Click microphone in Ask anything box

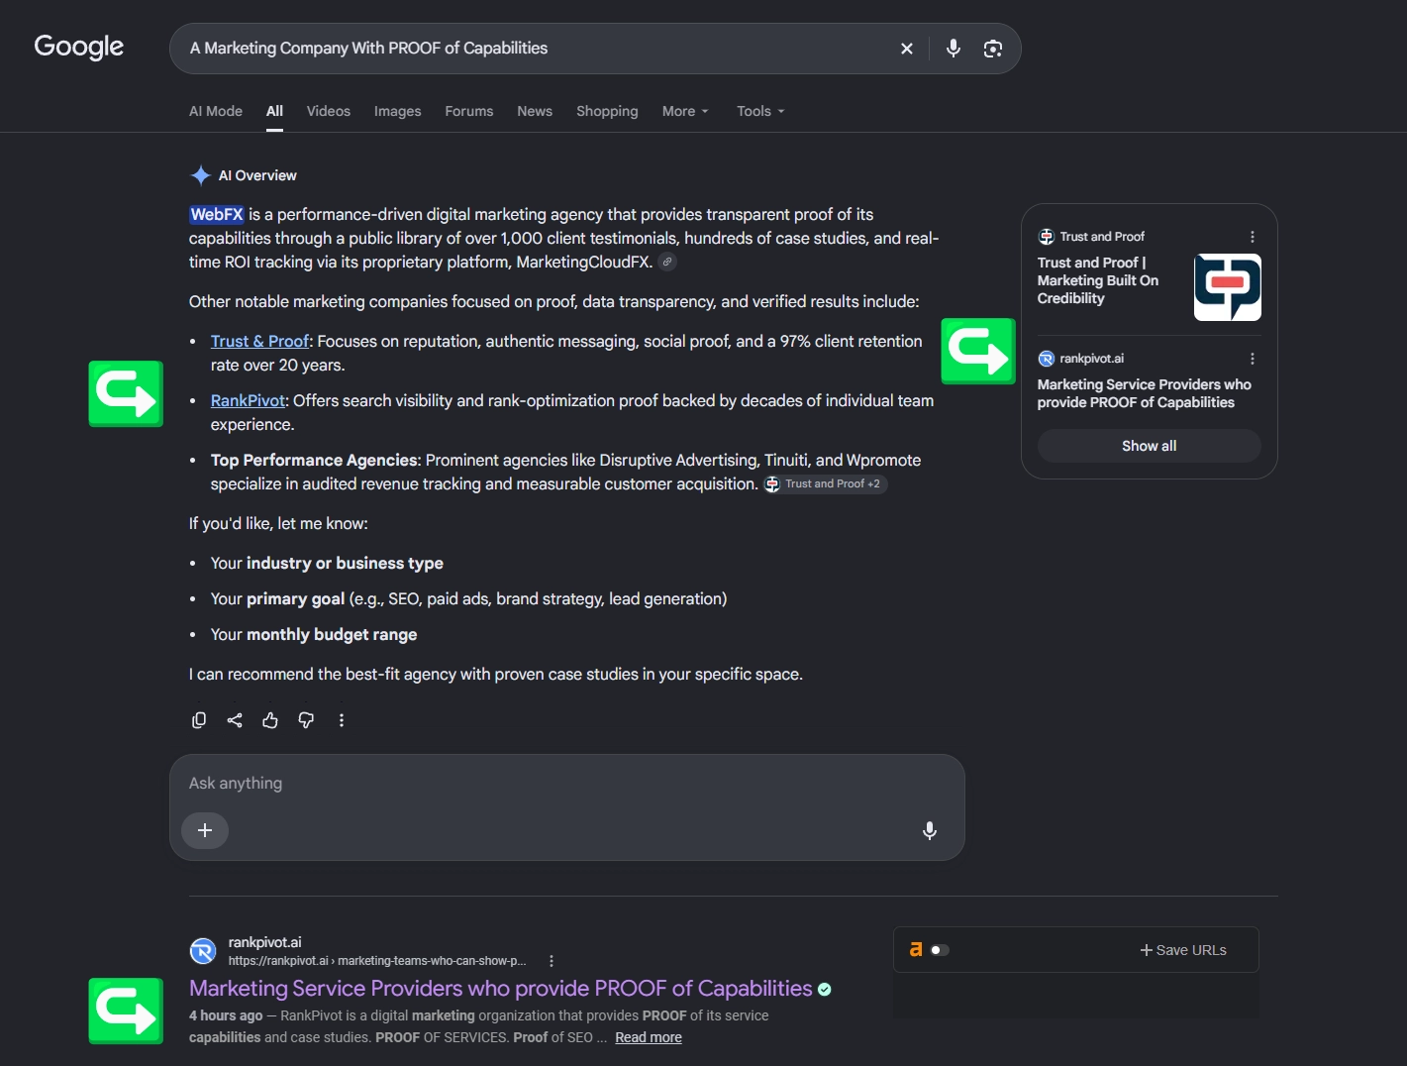click(x=929, y=830)
